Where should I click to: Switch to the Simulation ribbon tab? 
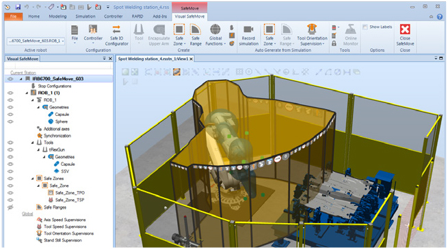[85, 16]
